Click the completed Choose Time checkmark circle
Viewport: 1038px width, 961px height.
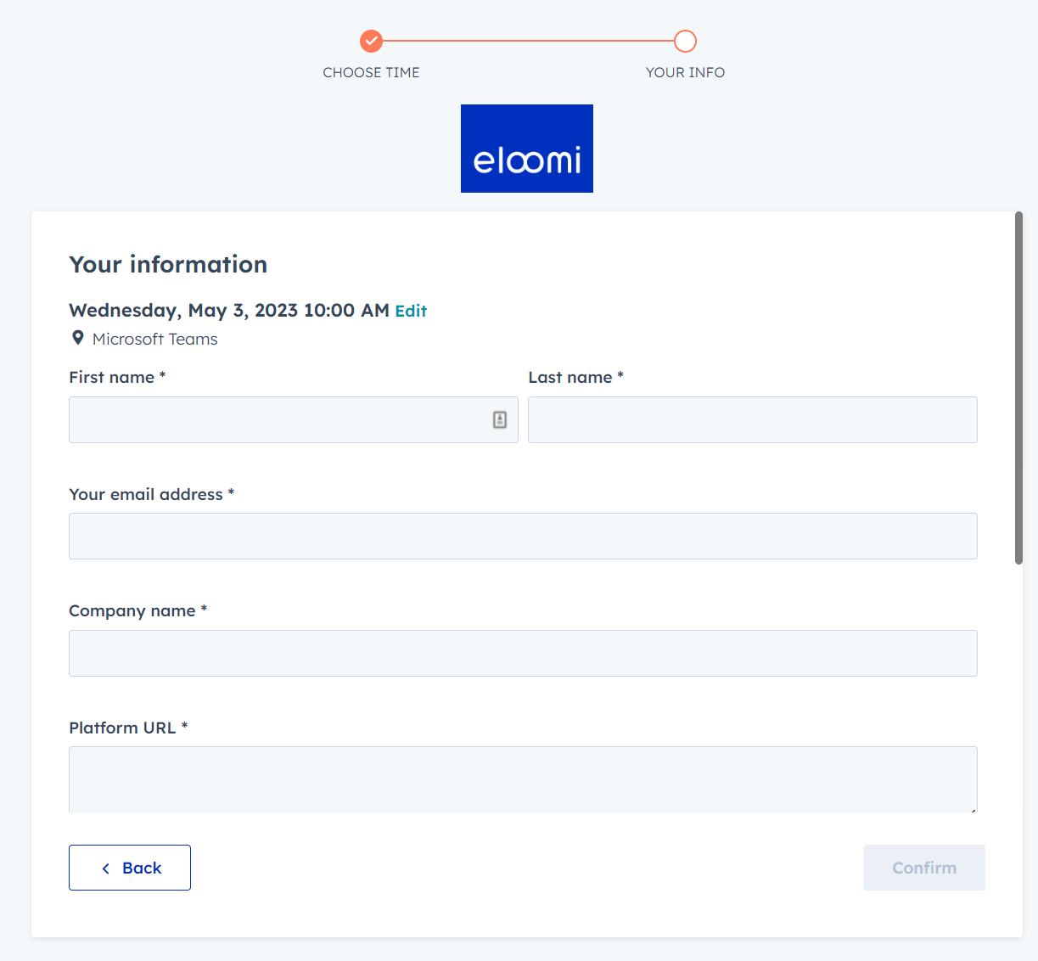tap(371, 41)
